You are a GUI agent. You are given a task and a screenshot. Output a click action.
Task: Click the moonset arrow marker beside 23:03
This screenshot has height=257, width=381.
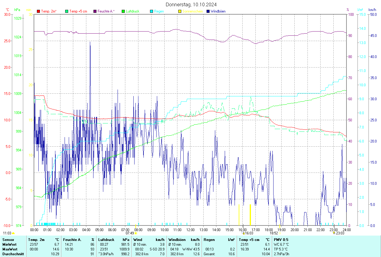[334, 233]
